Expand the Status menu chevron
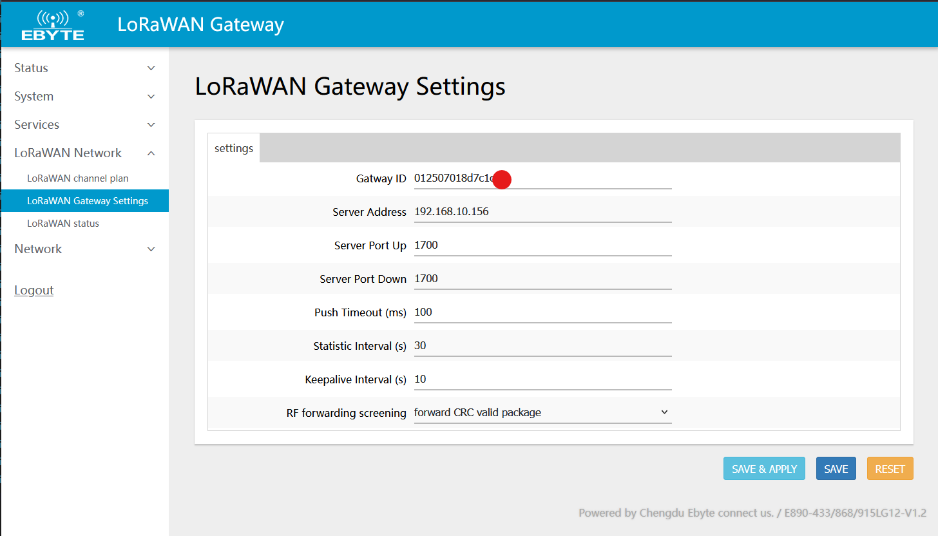Image resolution: width=938 pixels, height=536 pixels. (x=151, y=68)
